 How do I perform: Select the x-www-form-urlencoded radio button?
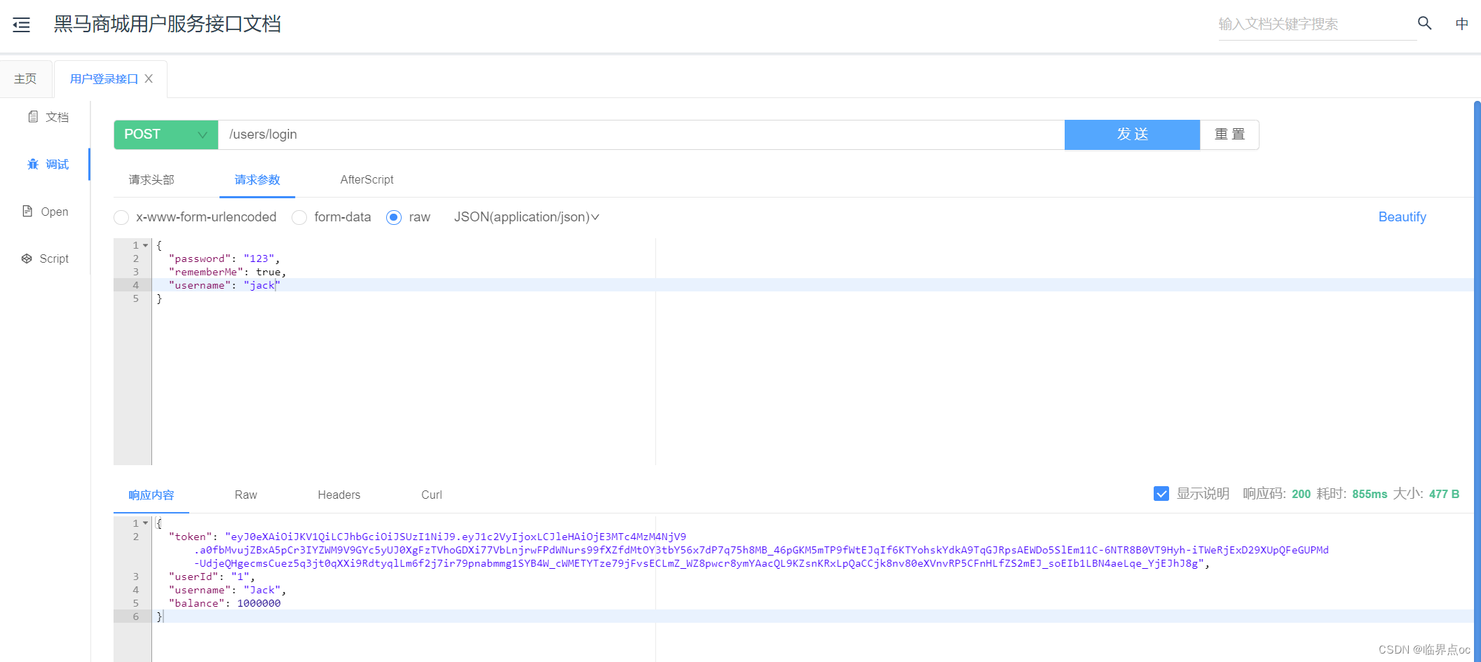coord(121,217)
